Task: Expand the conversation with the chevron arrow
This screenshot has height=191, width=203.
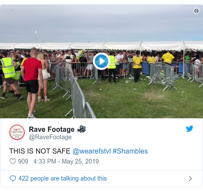Action: tap(190, 179)
